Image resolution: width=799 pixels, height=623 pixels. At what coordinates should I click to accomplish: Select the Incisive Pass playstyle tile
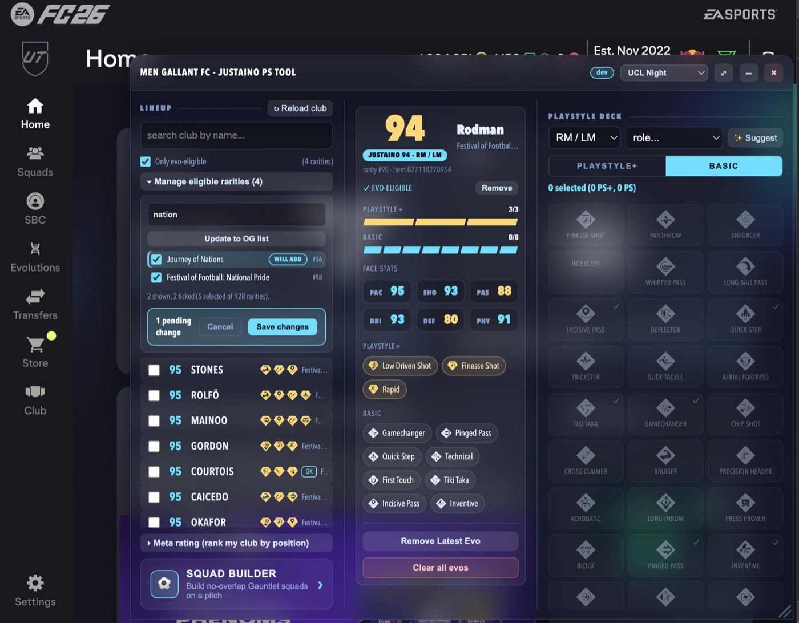[586, 319]
